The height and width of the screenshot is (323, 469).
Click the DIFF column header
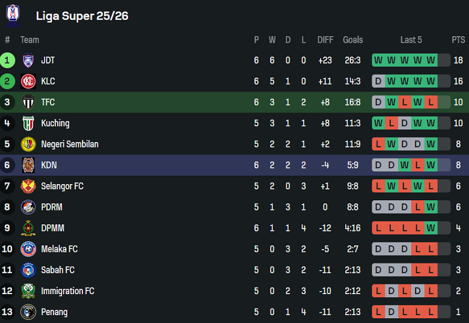[x=325, y=40]
